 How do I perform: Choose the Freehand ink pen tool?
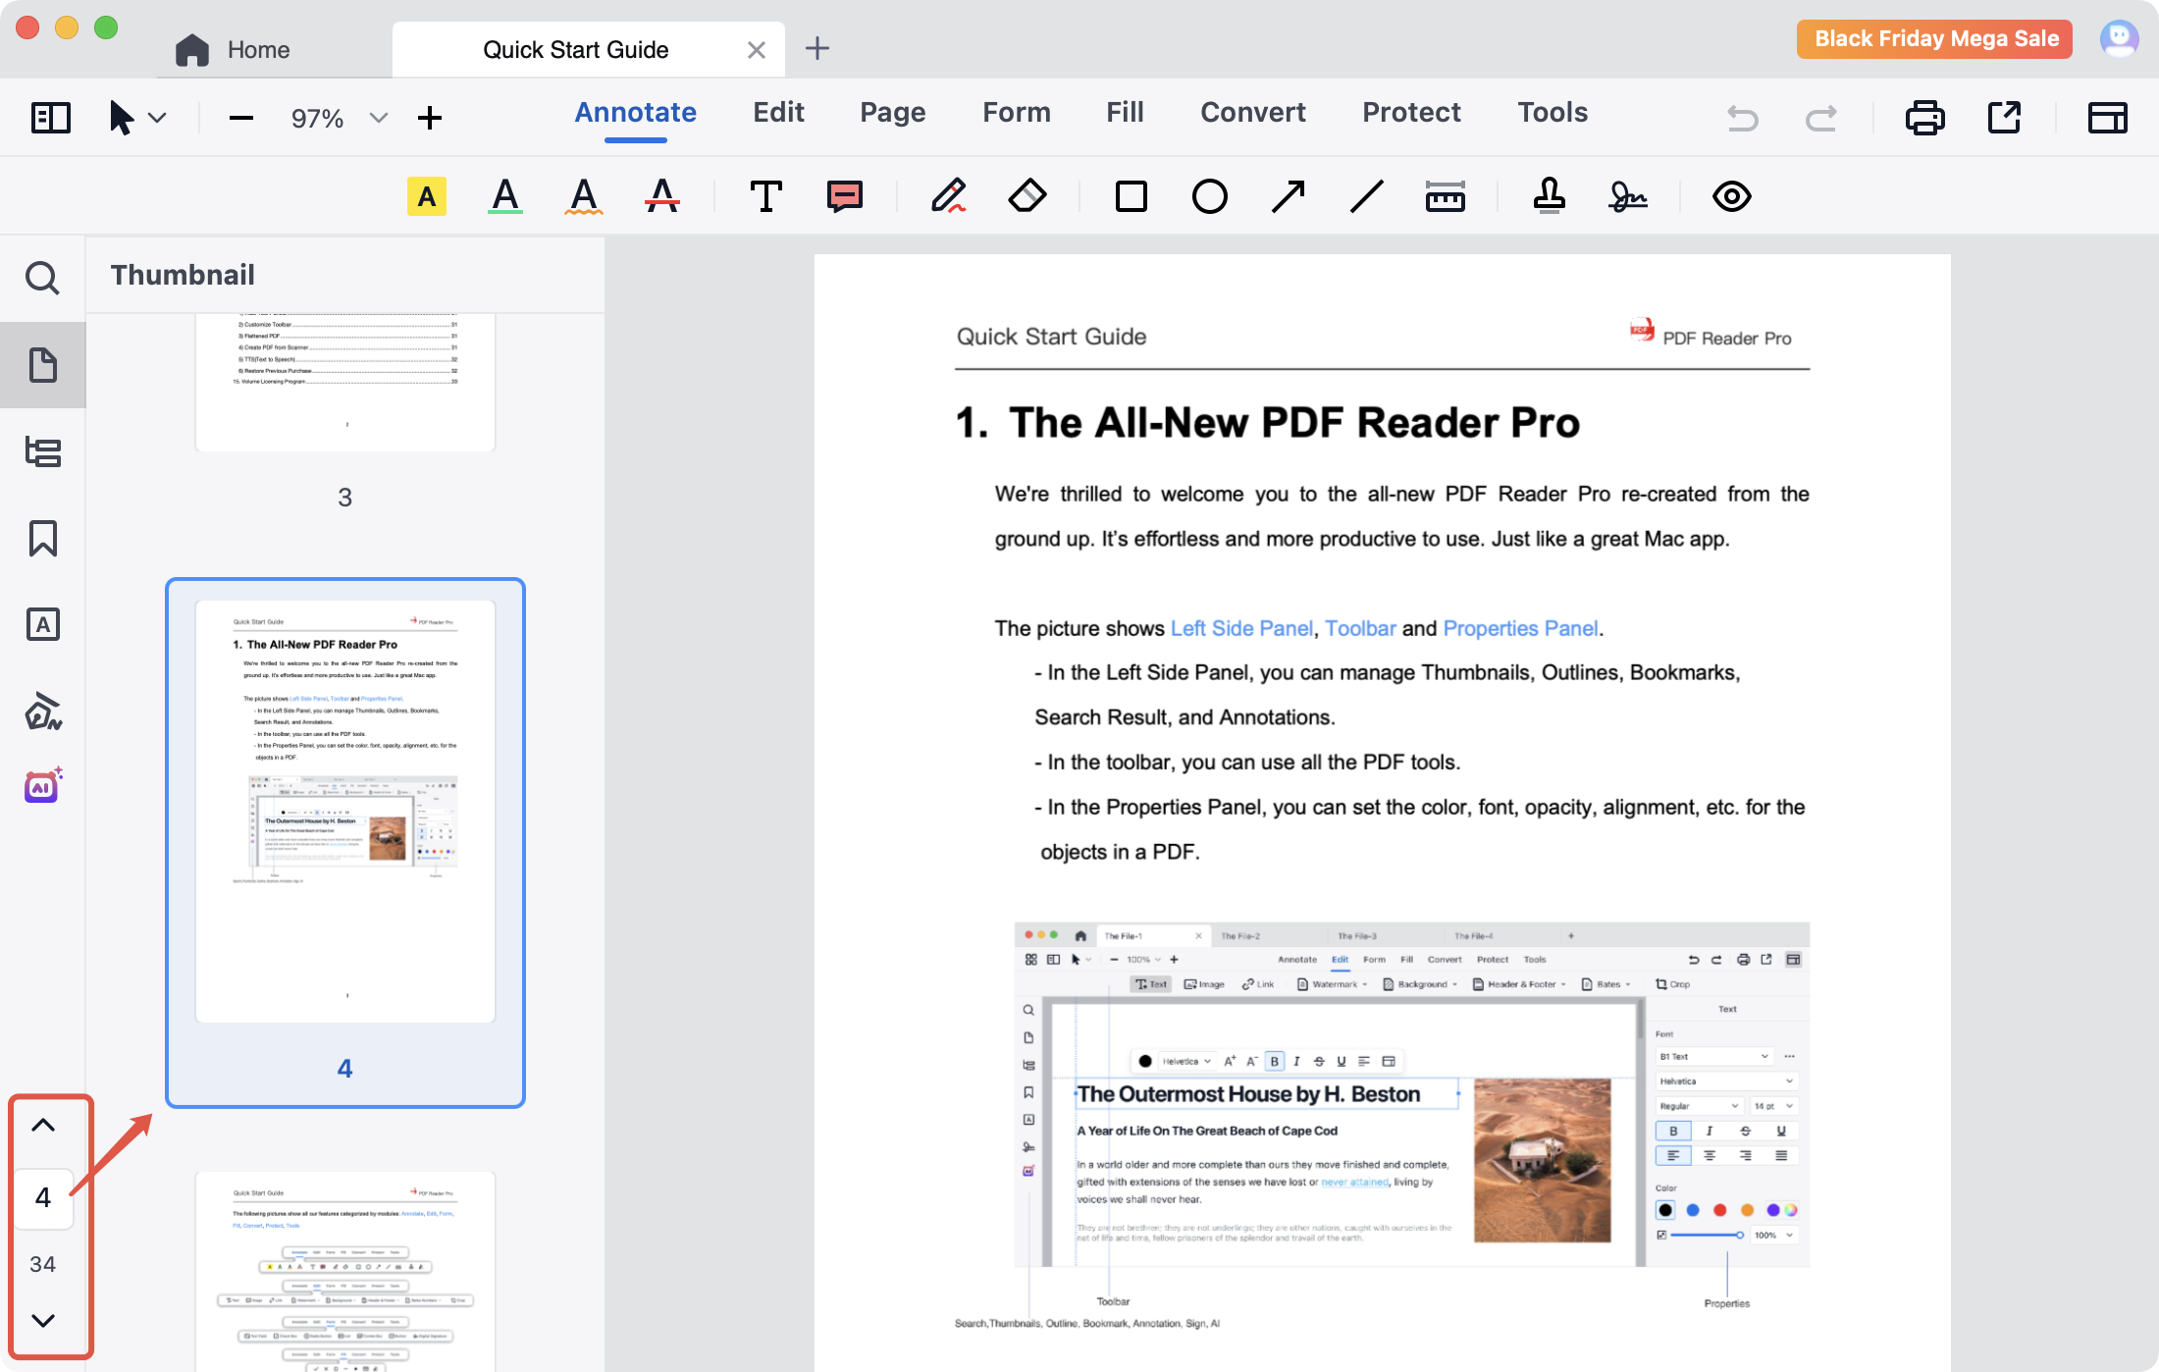pyautogui.click(x=948, y=196)
